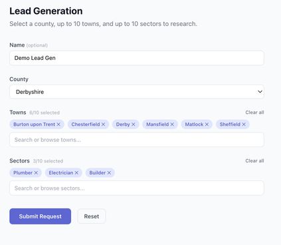This screenshot has width=281, height=245.
Task: Click the Sectors 3/10 selected counter
Action: click(x=48, y=161)
